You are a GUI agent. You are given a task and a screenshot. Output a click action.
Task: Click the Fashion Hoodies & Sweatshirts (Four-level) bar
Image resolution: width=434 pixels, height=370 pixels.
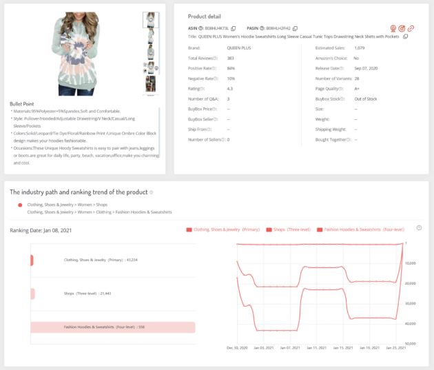[113, 327]
